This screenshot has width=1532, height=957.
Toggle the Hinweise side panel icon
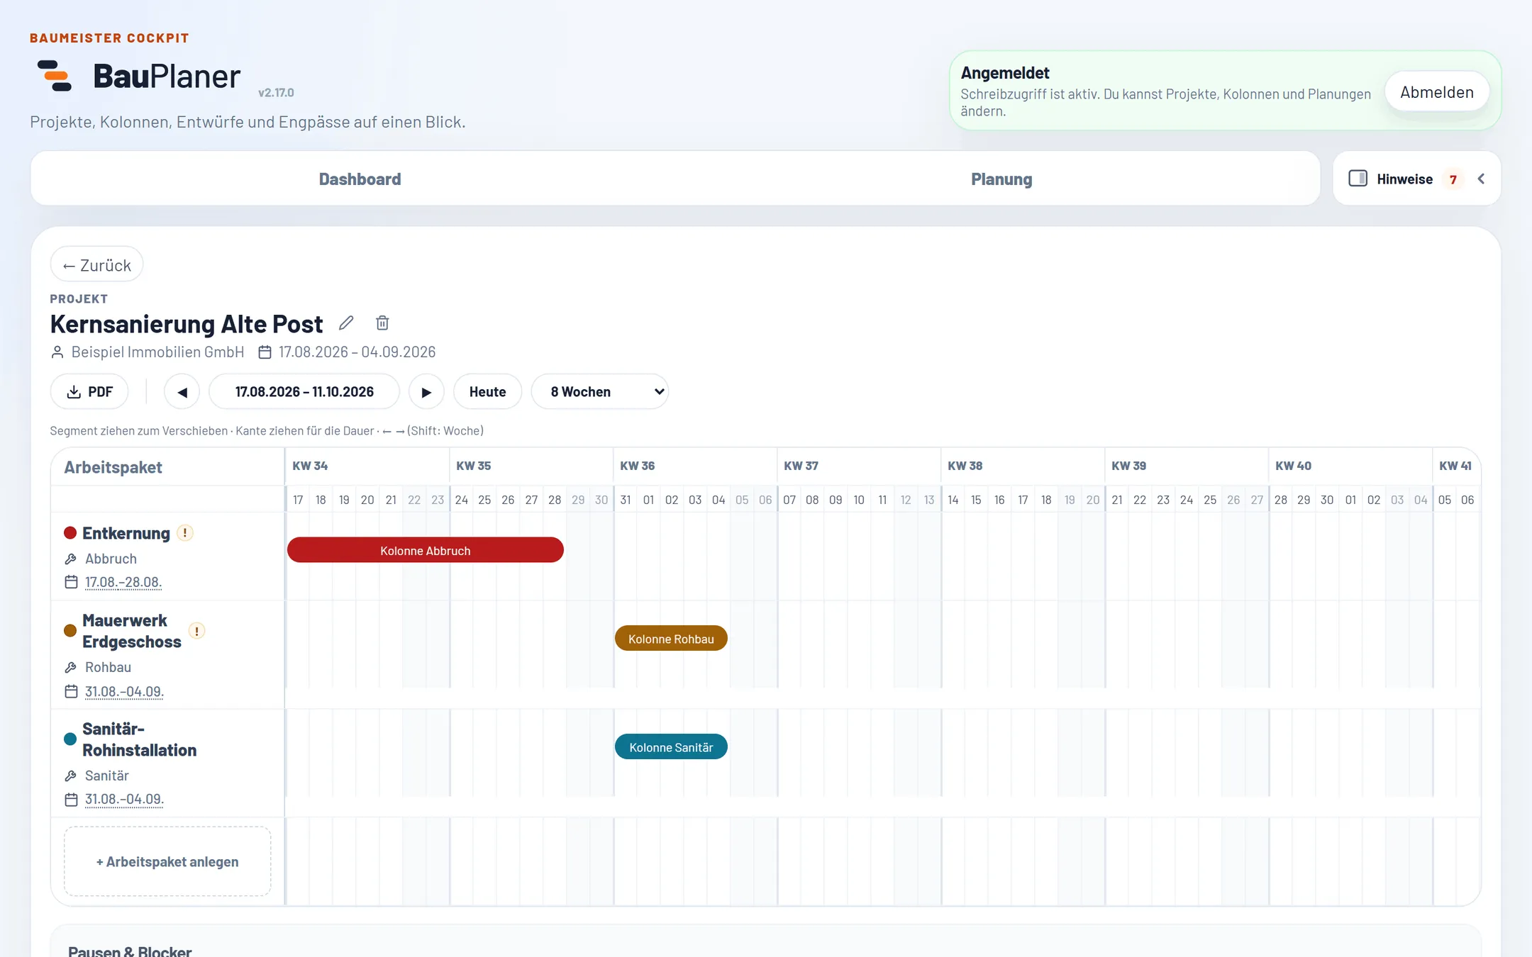[x=1358, y=179]
